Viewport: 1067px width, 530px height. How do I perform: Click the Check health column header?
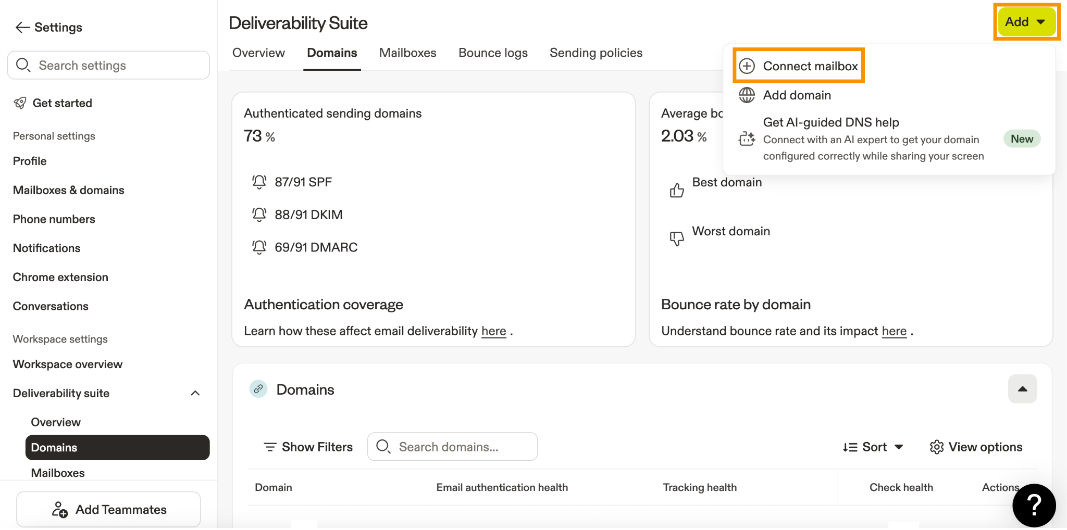click(901, 487)
